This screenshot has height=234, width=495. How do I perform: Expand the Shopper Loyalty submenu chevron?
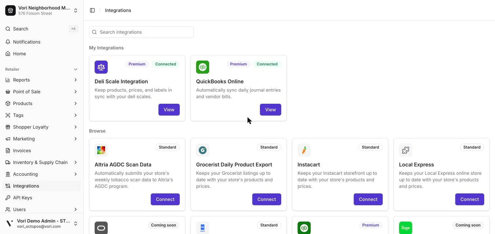(x=76, y=127)
